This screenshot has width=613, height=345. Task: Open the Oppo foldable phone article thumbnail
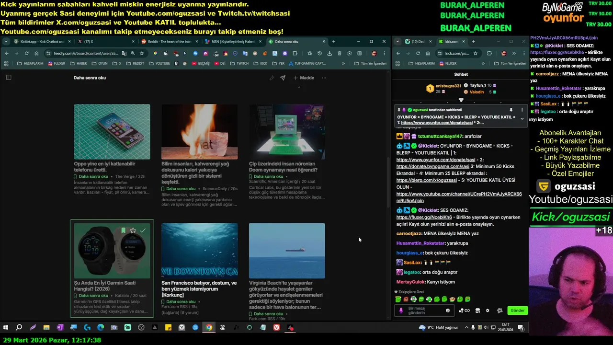pos(112,131)
